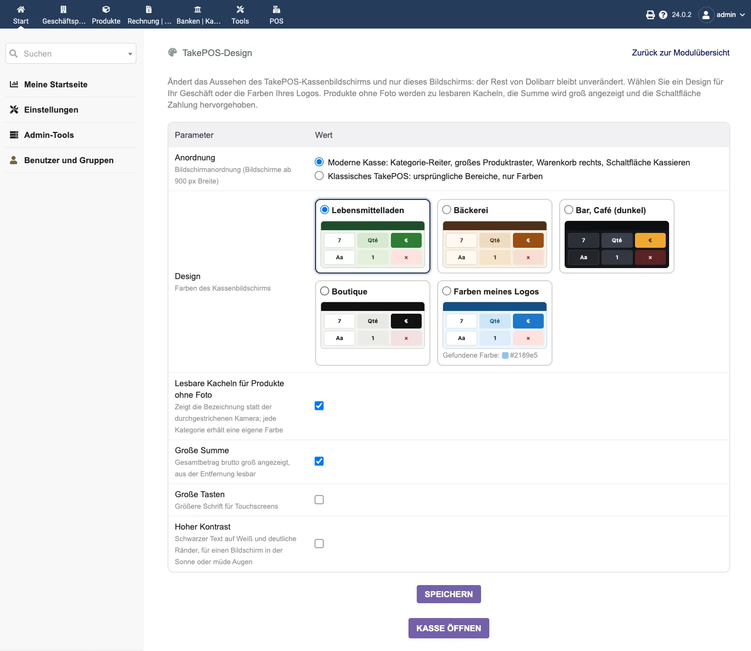Select the Bar, Café (dunkel) design radio
Screen dimensions: 751x651
point(569,210)
